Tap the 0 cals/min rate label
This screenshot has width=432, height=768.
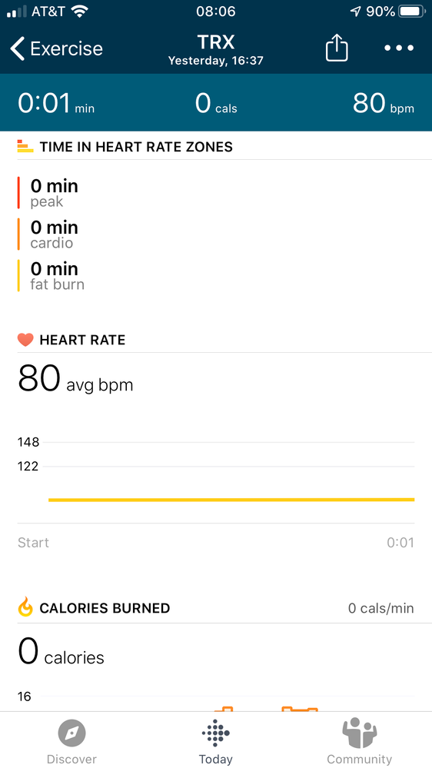380,608
